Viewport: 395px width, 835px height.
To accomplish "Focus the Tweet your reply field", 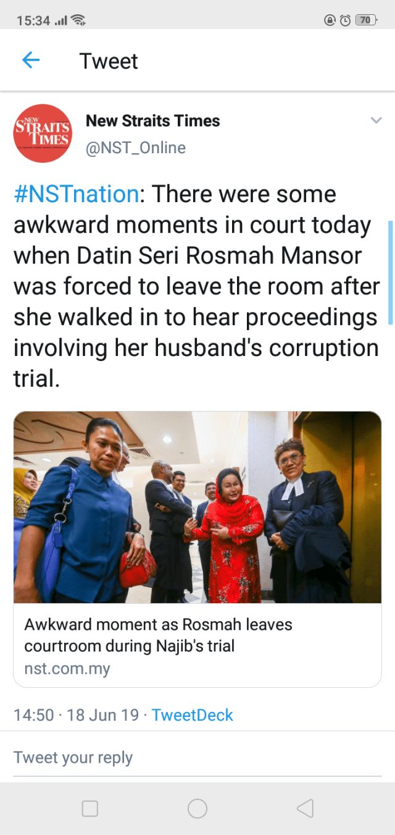I will tap(197, 758).
